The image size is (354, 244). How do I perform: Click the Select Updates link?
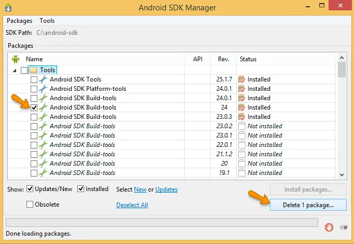pos(167,189)
